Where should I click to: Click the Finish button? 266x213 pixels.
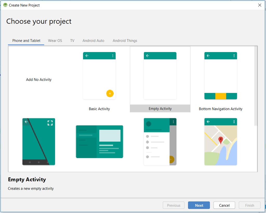[x=250, y=205]
